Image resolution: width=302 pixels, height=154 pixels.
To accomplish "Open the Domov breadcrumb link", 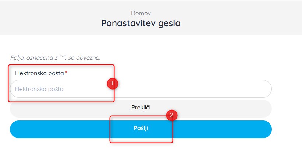I will click(x=141, y=13).
